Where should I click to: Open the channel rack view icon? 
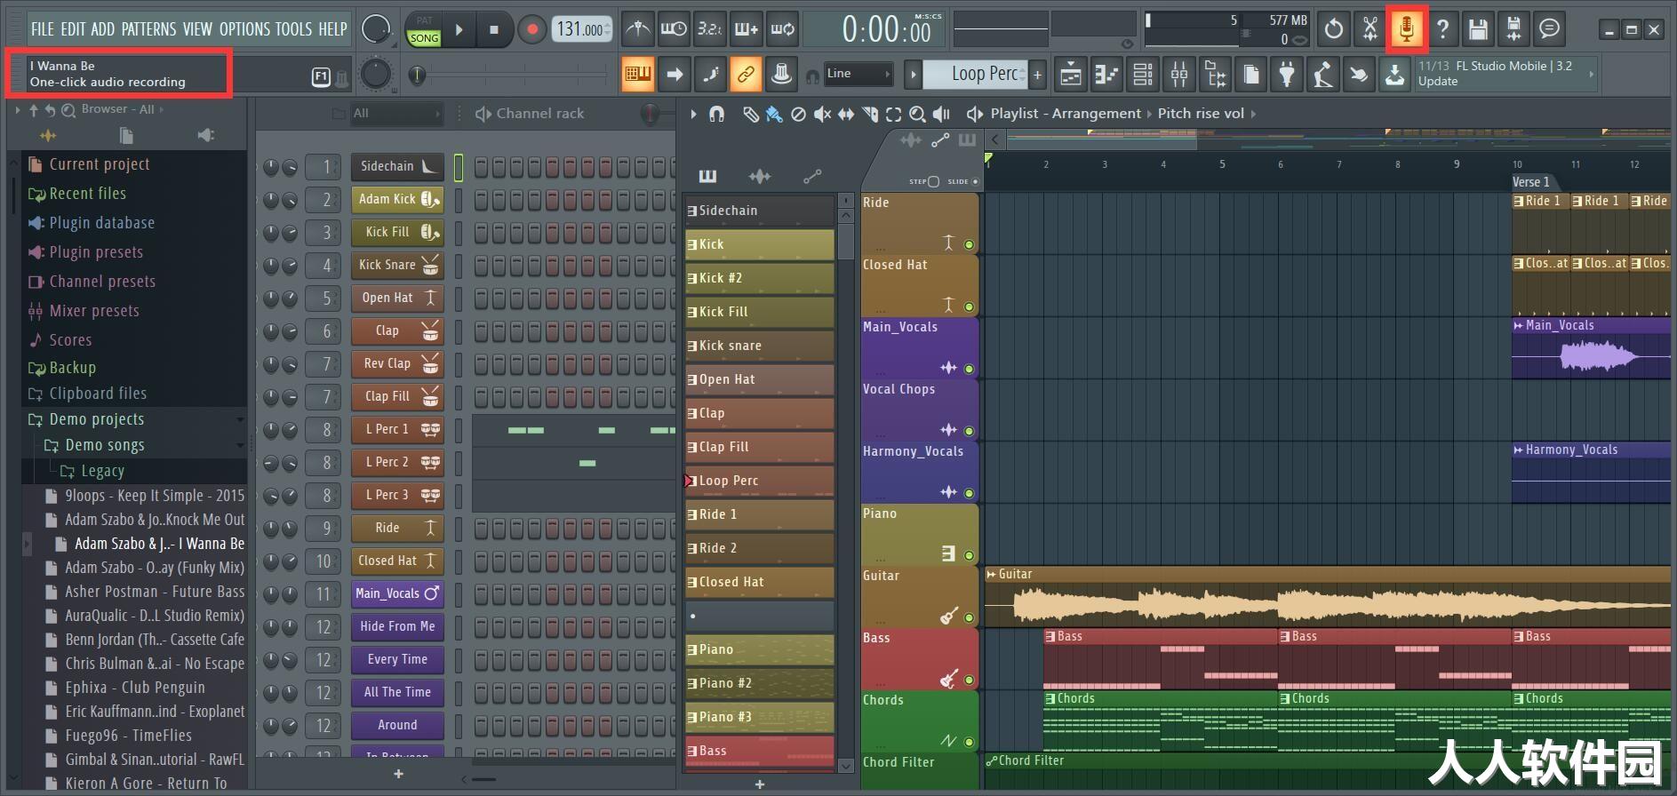click(x=1143, y=75)
